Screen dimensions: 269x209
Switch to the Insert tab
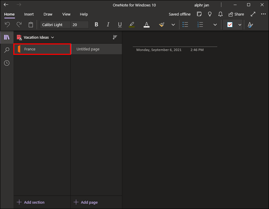click(x=29, y=14)
